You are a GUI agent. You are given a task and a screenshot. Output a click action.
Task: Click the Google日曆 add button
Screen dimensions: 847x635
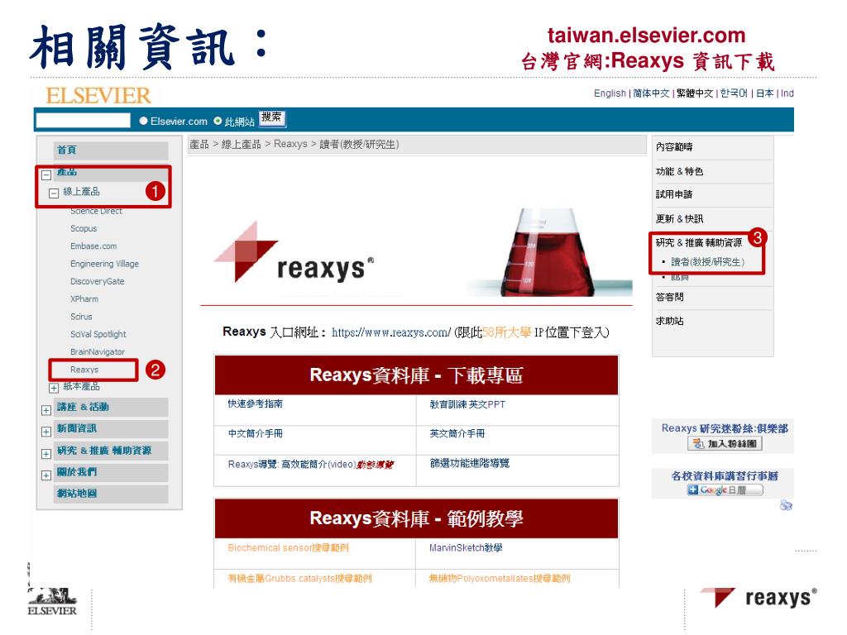click(725, 490)
